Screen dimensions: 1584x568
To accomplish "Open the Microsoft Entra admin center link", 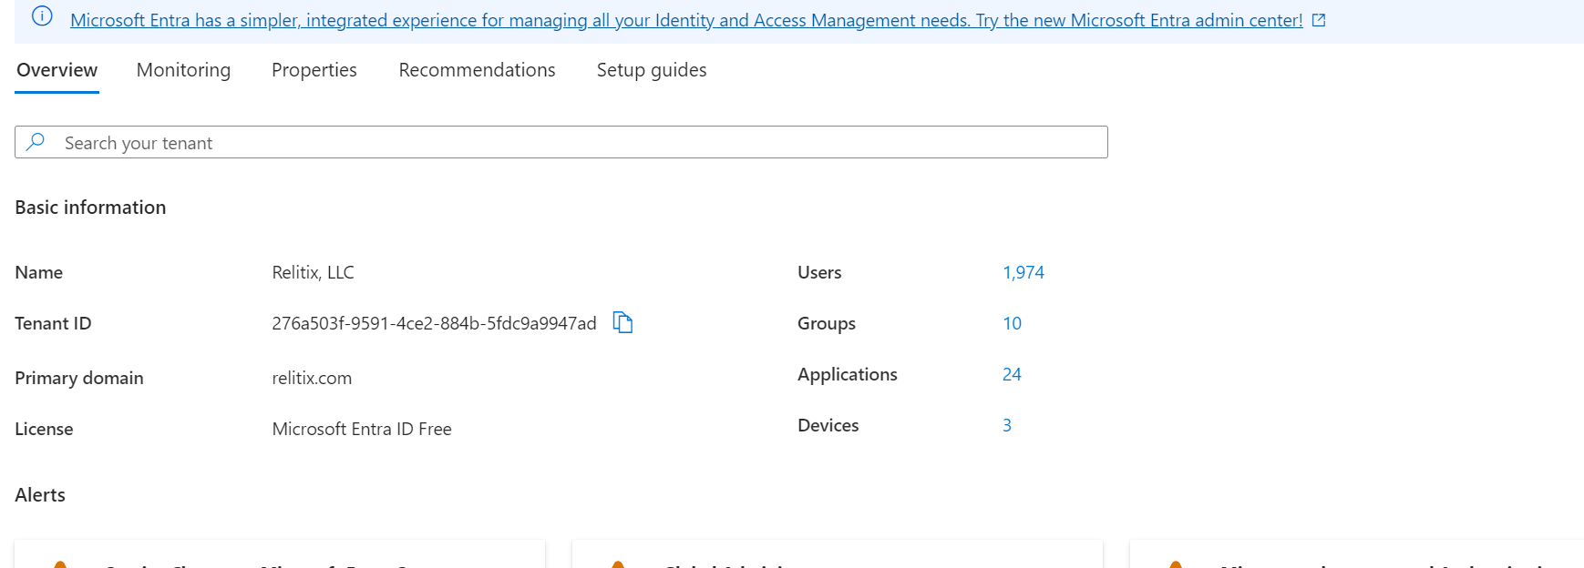I will point(686,20).
